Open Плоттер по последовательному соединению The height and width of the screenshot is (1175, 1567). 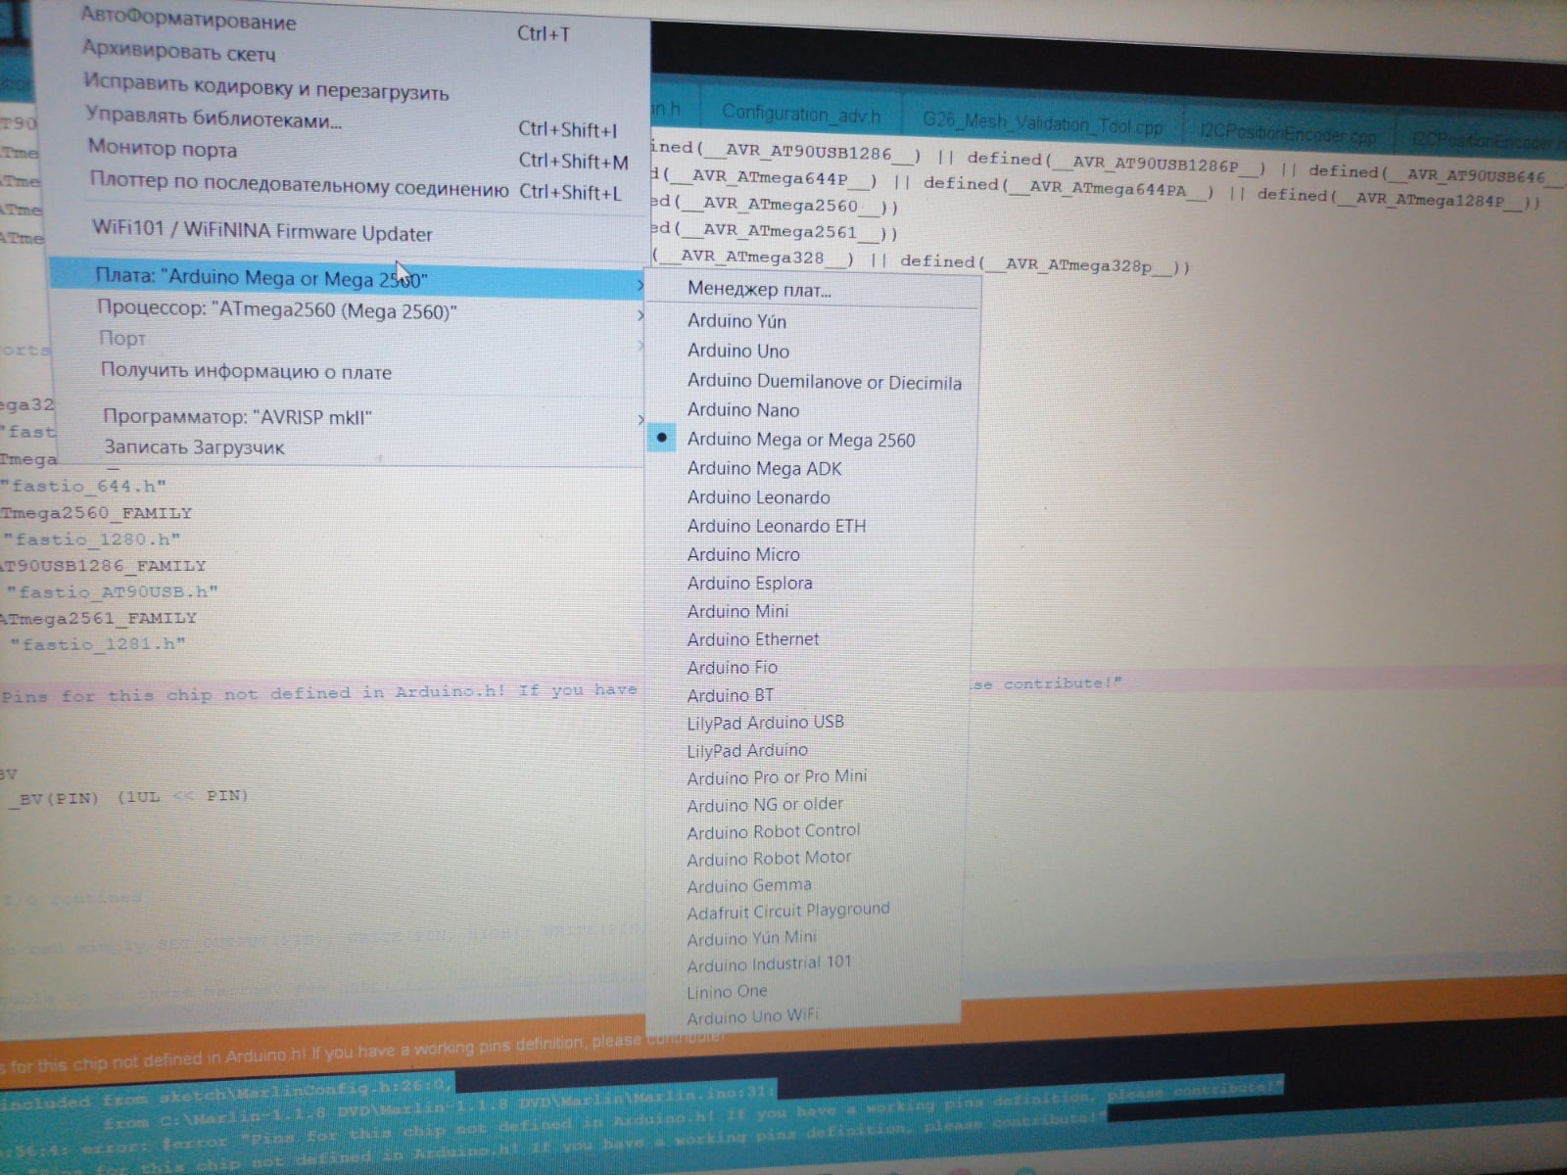pyautogui.click(x=299, y=185)
